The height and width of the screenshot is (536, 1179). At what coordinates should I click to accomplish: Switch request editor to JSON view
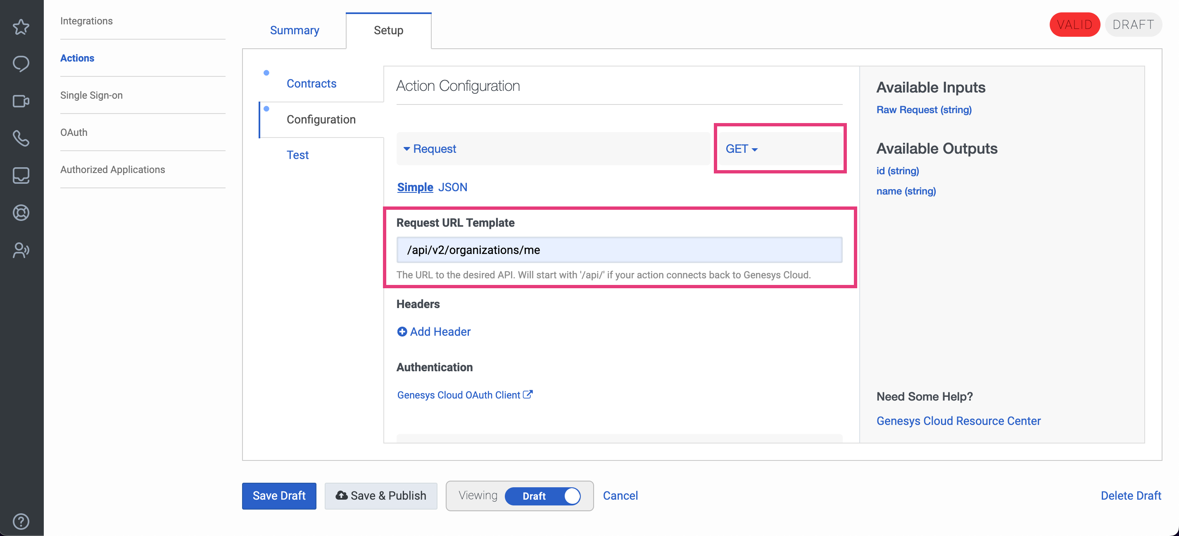pos(453,187)
